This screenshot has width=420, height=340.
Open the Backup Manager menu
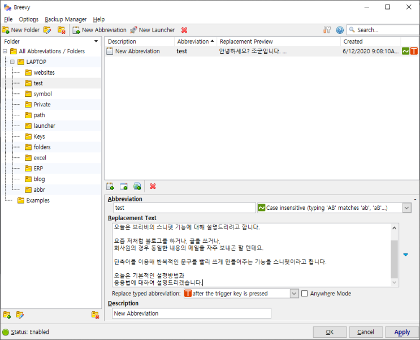66,19
